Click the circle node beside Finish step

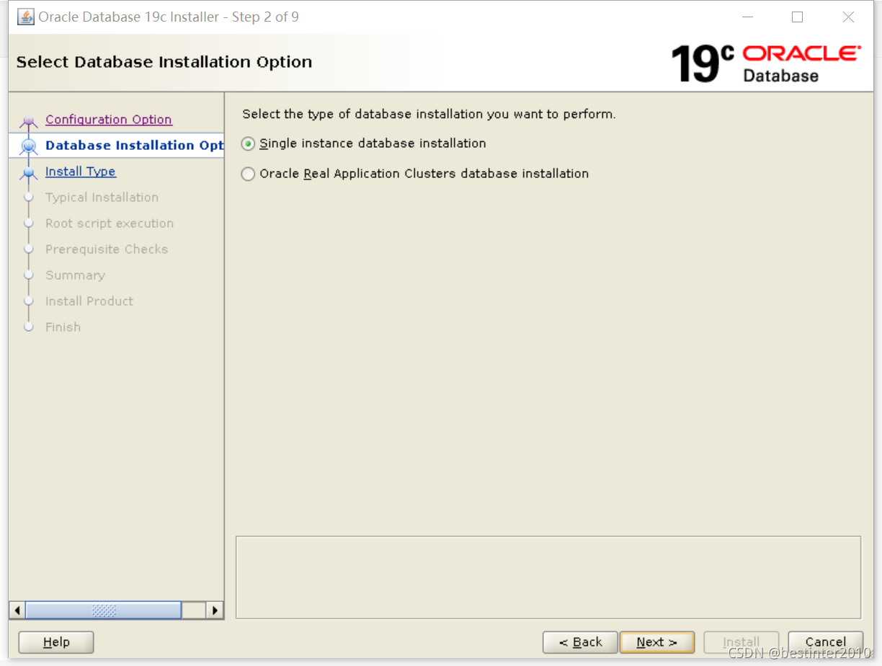(x=29, y=327)
